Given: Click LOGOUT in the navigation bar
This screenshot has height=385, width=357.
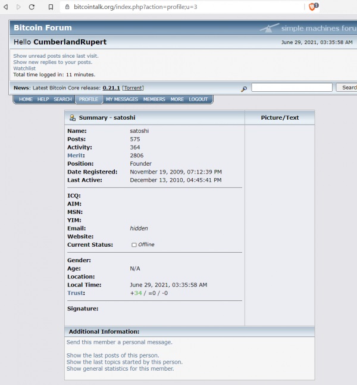Looking at the screenshot, I should click(199, 100).
